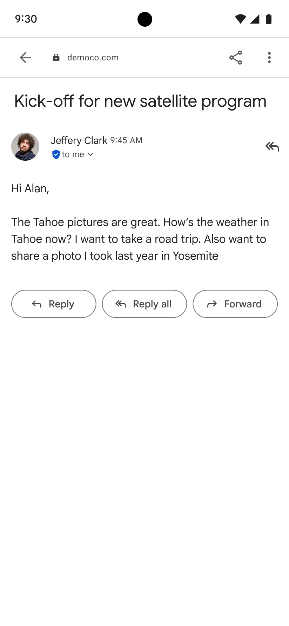The width and height of the screenshot is (289, 626).
Task: Tap the back arrow in the browser bar
Action: click(x=25, y=58)
